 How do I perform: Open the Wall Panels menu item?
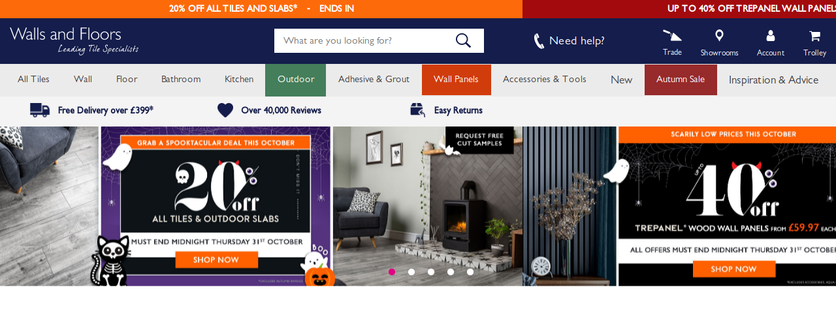(456, 80)
